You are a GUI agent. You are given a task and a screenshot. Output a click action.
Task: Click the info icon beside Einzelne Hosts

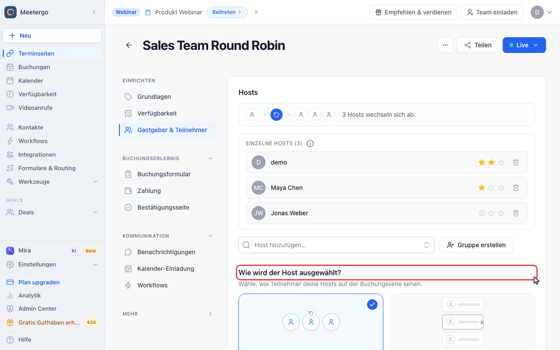[310, 143]
